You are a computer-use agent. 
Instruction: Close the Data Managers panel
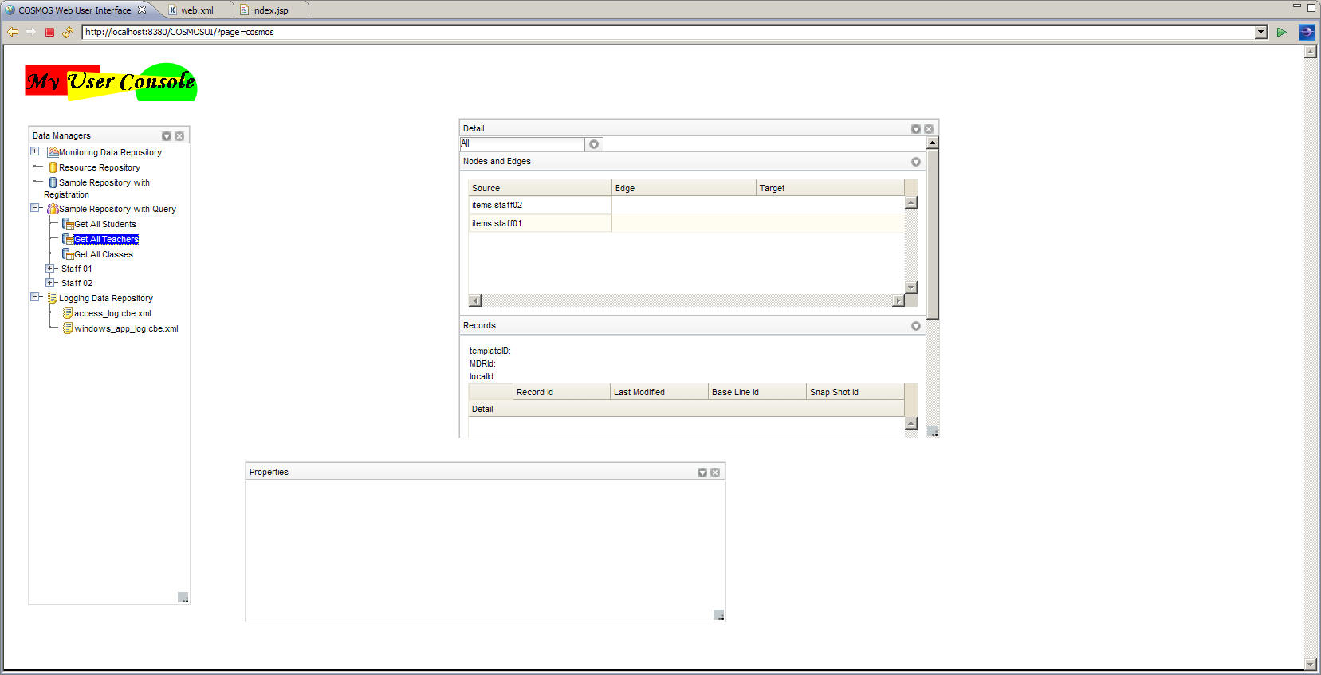179,136
